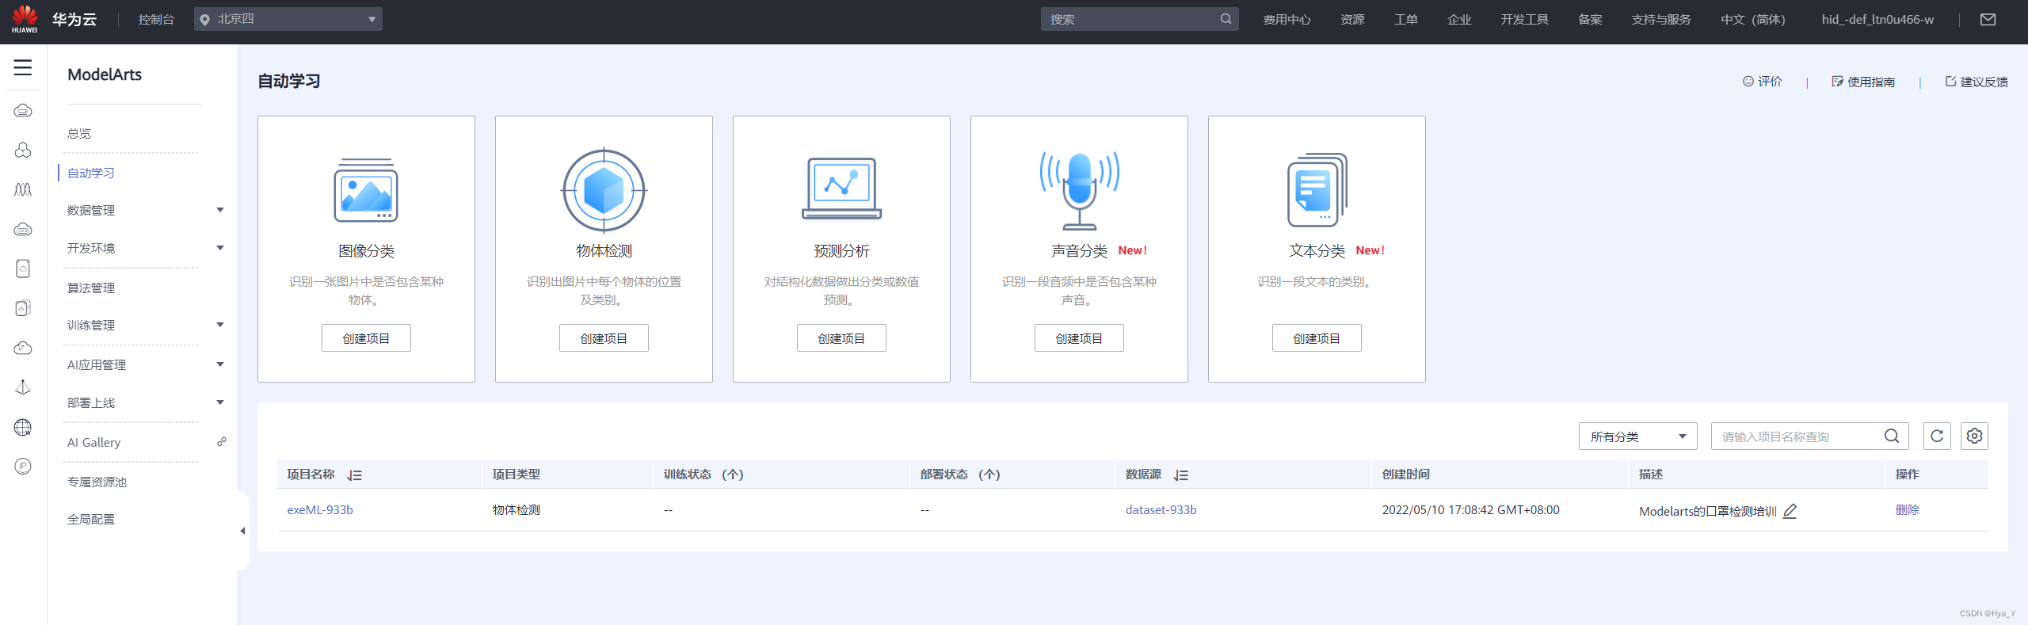Image resolution: width=2028 pixels, height=625 pixels.
Task: Open the 所有分类 filter dropdown
Action: pyautogui.click(x=1637, y=436)
